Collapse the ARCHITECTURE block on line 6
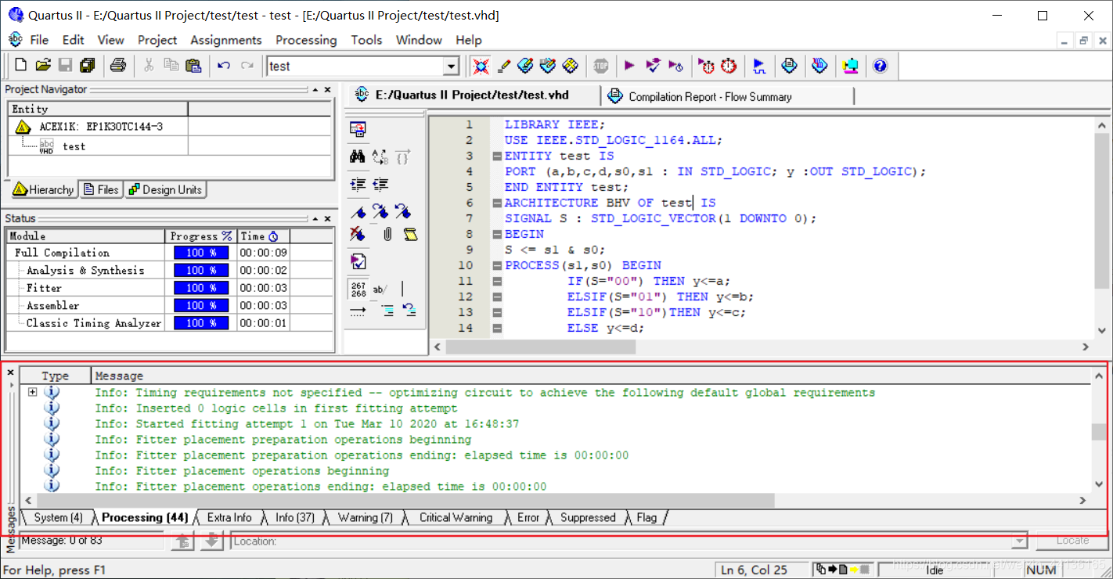Image resolution: width=1113 pixels, height=579 pixels. pyautogui.click(x=496, y=203)
